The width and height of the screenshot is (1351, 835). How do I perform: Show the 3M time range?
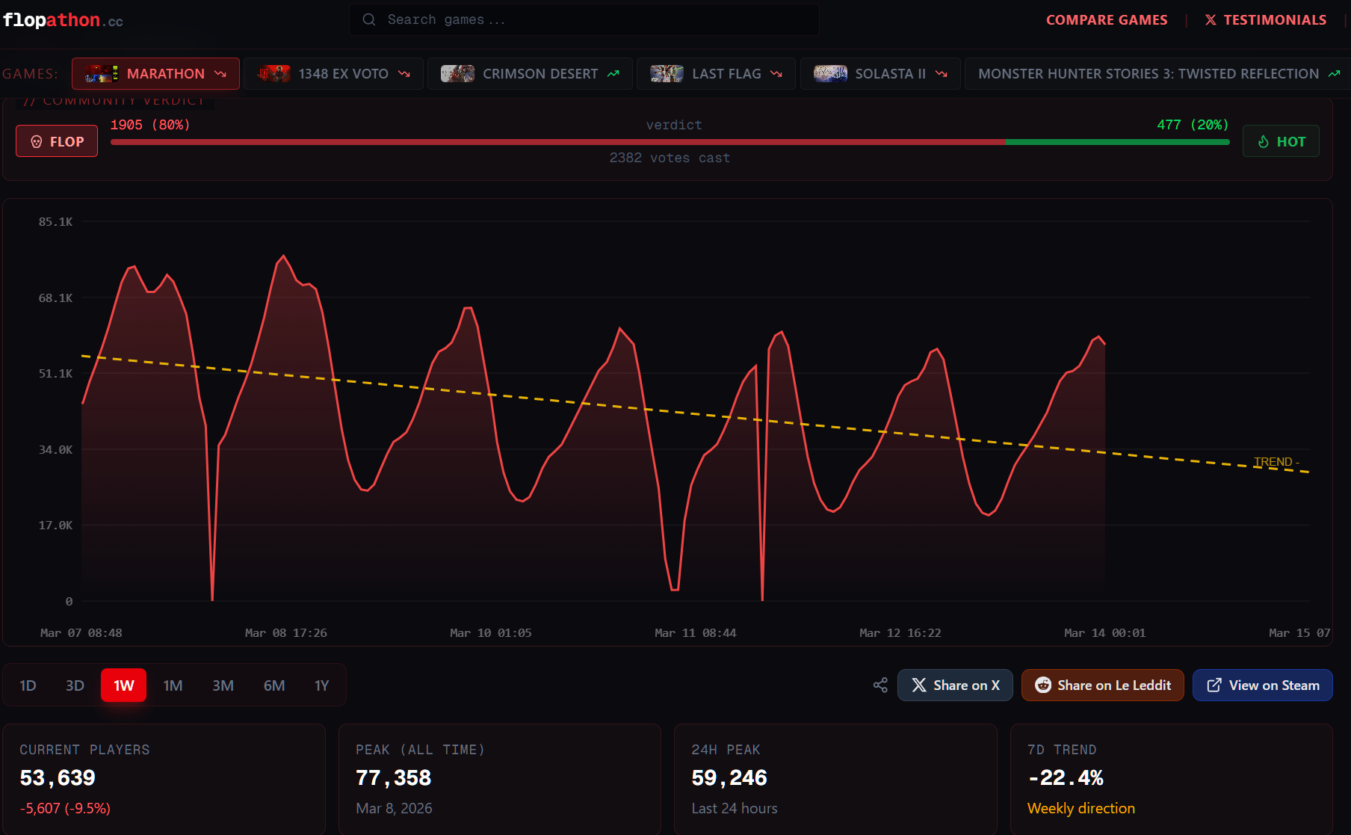tap(223, 685)
